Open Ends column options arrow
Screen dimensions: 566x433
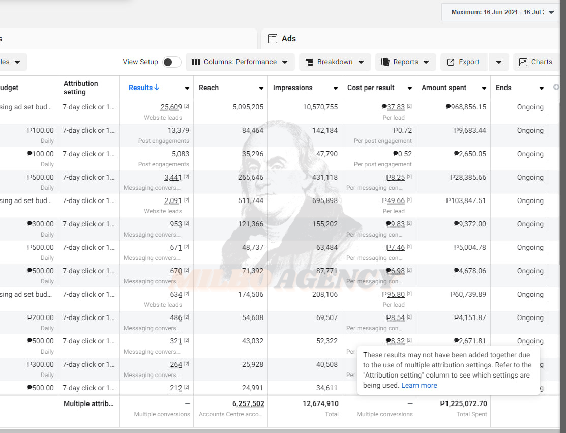point(542,88)
